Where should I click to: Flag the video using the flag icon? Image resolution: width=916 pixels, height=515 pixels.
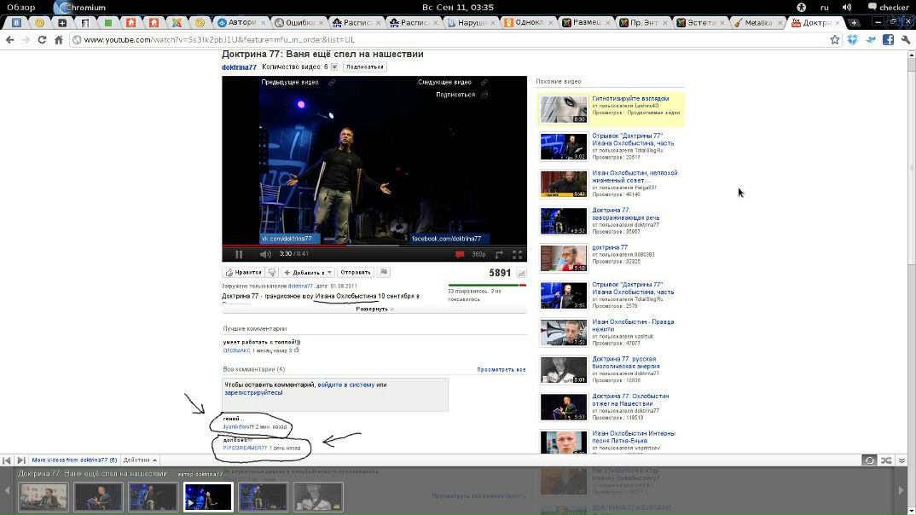(384, 273)
